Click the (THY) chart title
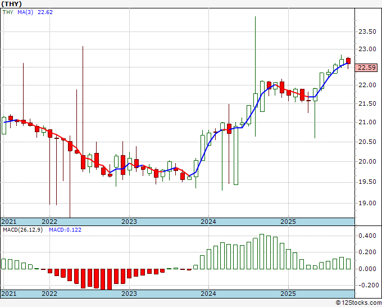This screenshot has height=307, width=382. pyautogui.click(x=11, y=4)
